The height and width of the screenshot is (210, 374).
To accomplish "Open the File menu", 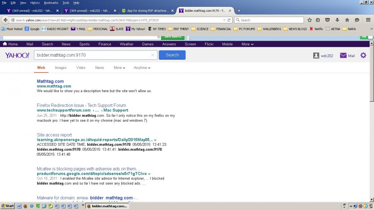I will [x=4, y=3].
